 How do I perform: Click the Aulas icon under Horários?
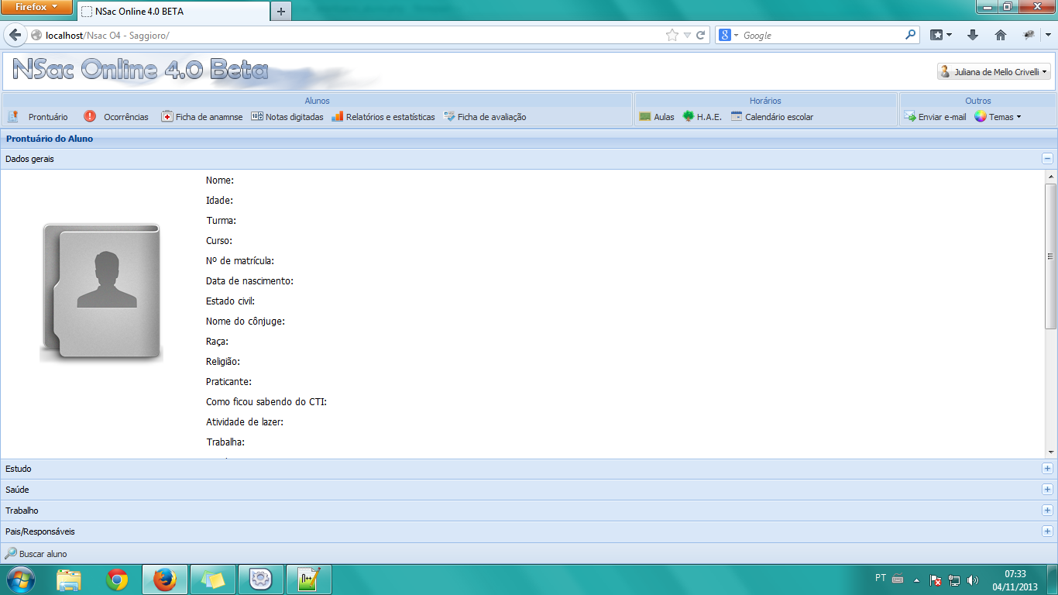656,117
